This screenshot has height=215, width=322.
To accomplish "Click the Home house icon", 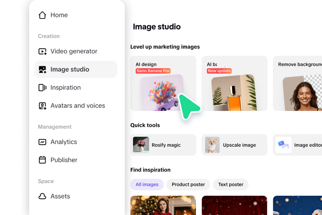I will click(42, 15).
